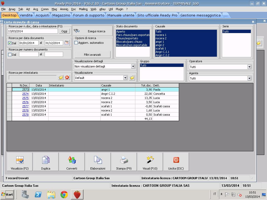The width and height of the screenshot is (267, 200).
Task: Switch to the Magazzino tab
Action: (x=61, y=15)
